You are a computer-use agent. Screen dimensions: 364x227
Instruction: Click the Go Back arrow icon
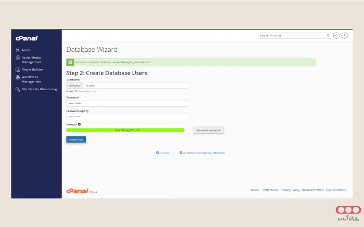pyautogui.click(x=158, y=153)
